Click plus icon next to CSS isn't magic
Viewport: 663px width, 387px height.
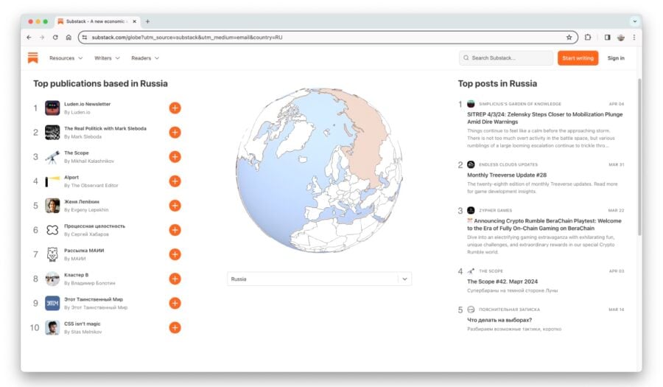click(x=175, y=328)
